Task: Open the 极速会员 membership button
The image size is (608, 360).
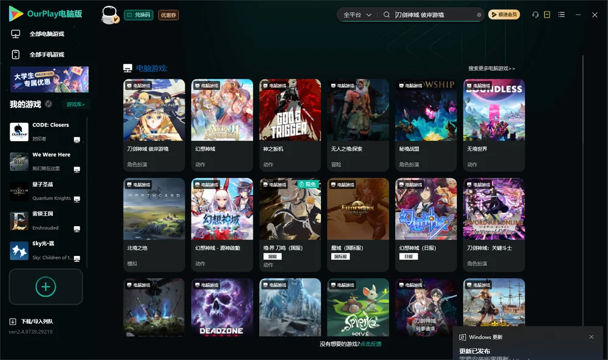Action: click(x=504, y=15)
